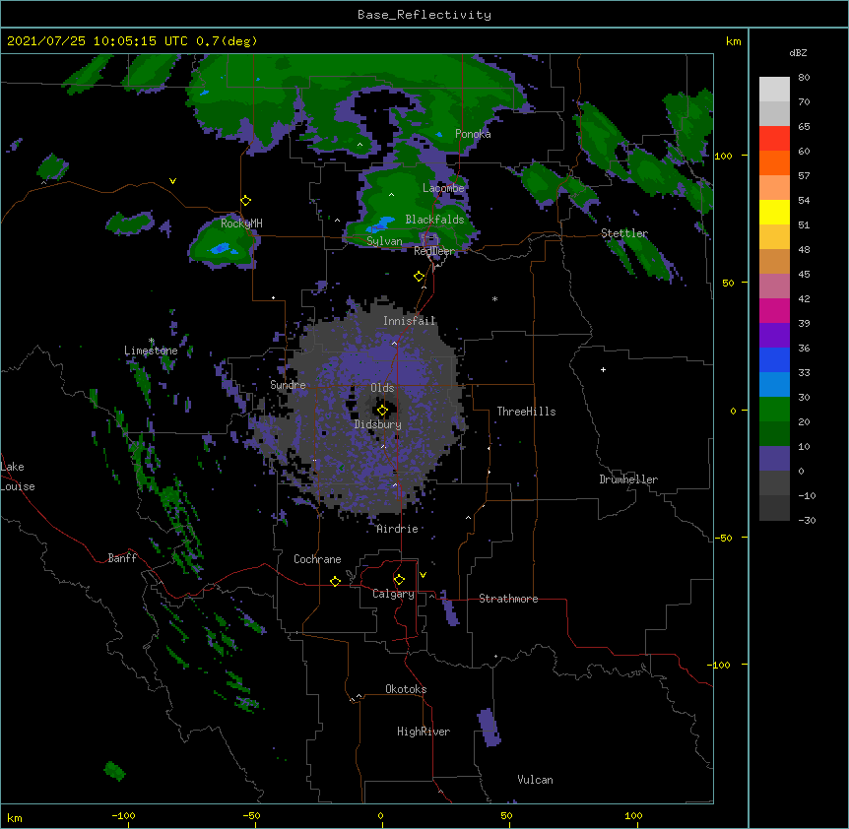Screen dimensions: 849x829
Task: Click the -50 tick on the right vertical axis
Action: (x=723, y=538)
